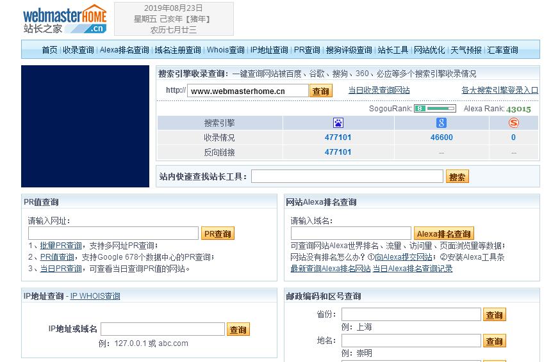
Task: Open the 各大搜索引擎登录入口 link
Action: (500, 91)
